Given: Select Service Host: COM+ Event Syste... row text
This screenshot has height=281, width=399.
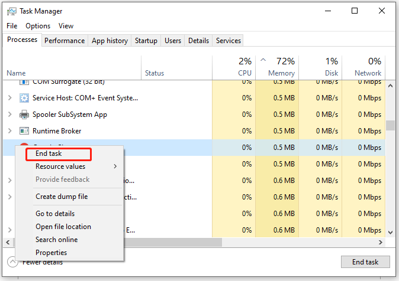Looking at the screenshot, I should pyautogui.click(x=85, y=98).
